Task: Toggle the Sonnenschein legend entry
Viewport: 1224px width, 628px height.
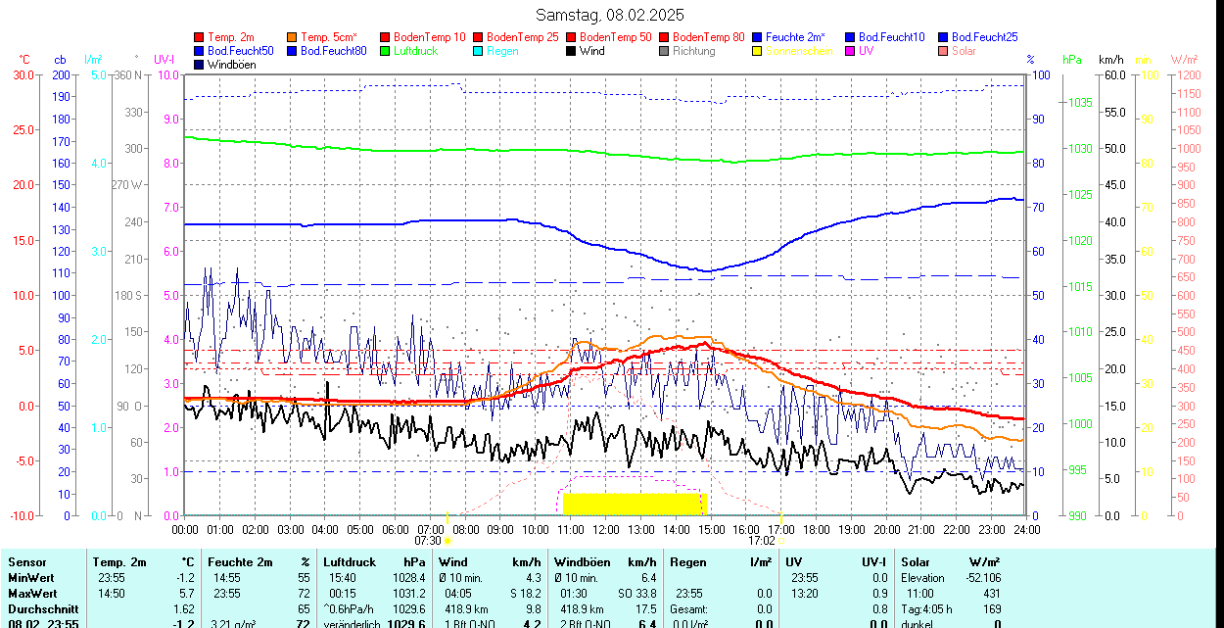Action: point(799,51)
